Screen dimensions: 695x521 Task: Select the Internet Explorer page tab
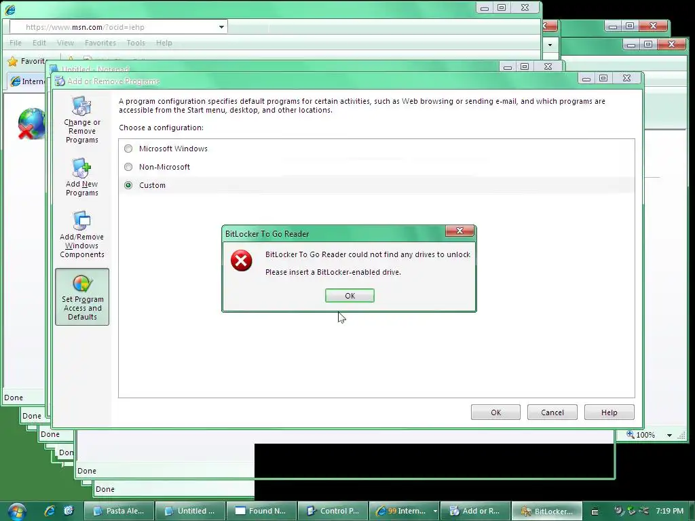pos(26,81)
